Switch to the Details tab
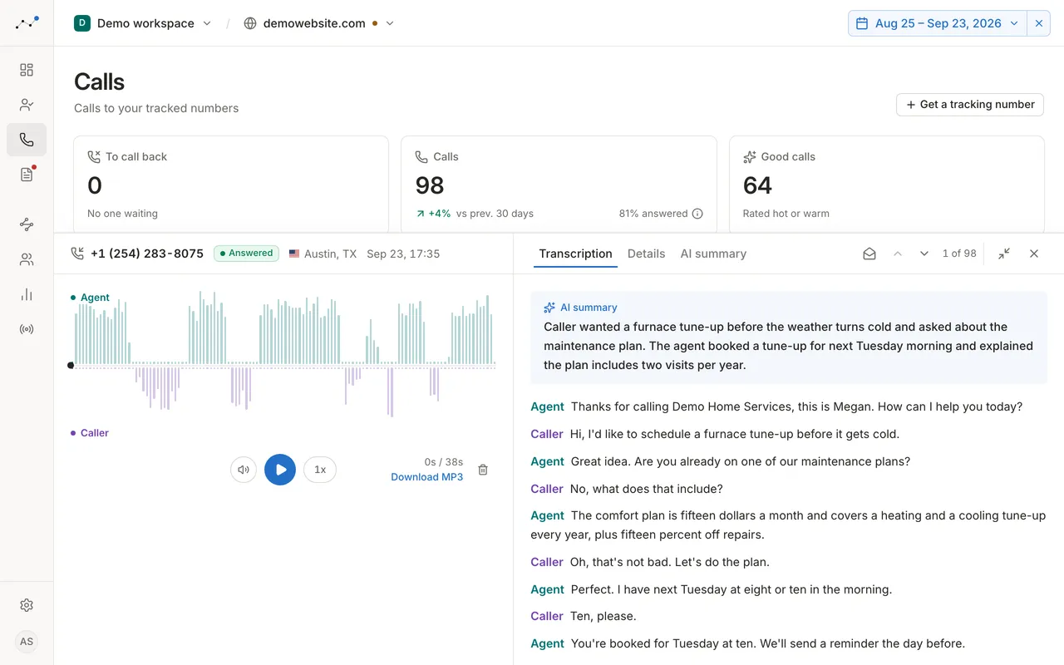The height and width of the screenshot is (665, 1064). pyautogui.click(x=646, y=254)
